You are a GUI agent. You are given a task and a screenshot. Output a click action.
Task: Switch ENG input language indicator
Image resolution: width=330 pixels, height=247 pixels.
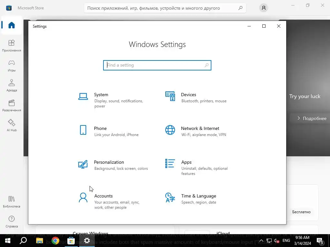(x=286, y=241)
